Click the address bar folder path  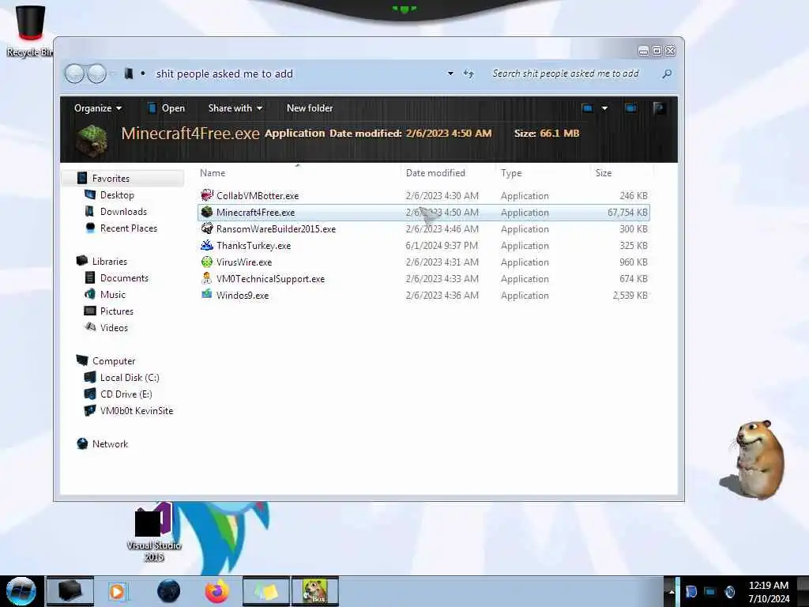click(224, 74)
